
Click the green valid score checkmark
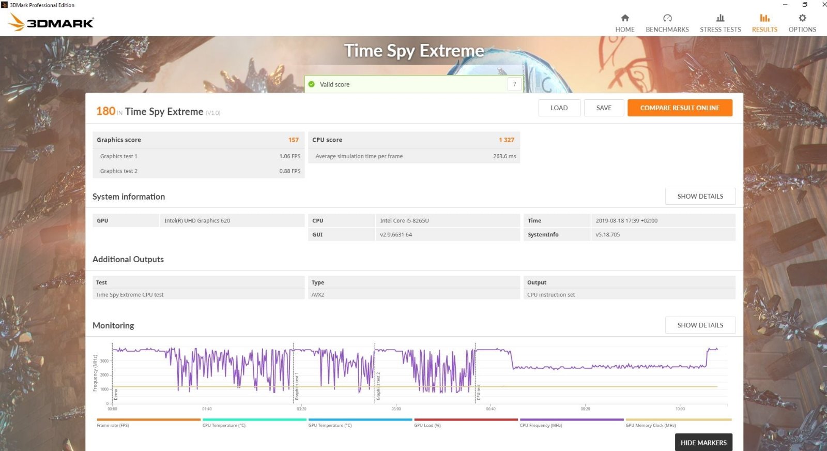[x=312, y=84]
